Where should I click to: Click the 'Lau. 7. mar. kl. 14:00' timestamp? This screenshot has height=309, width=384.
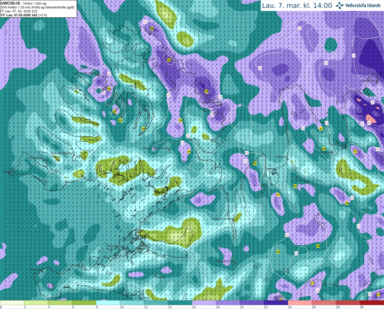(297, 5)
